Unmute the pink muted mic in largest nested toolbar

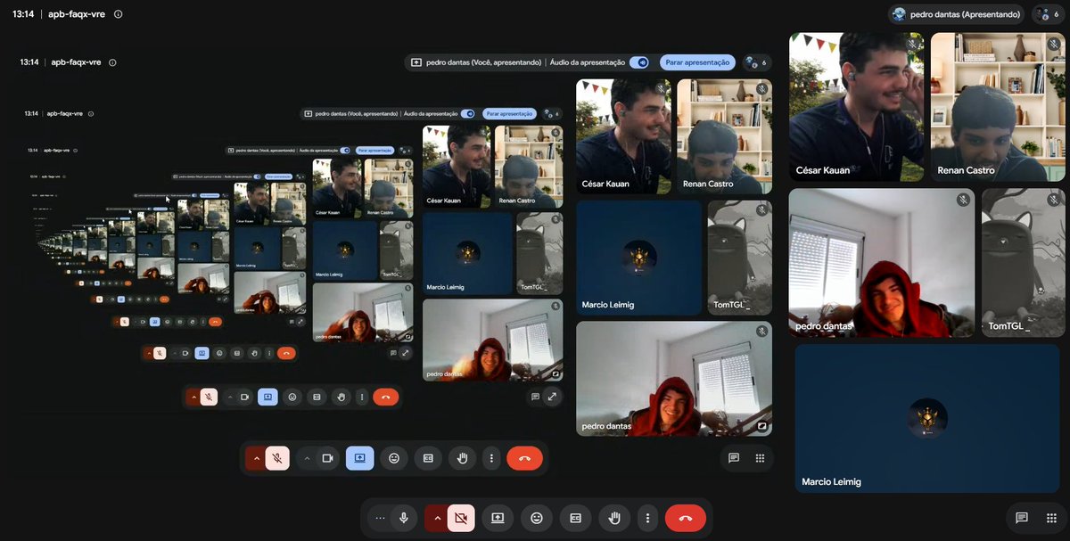point(277,458)
